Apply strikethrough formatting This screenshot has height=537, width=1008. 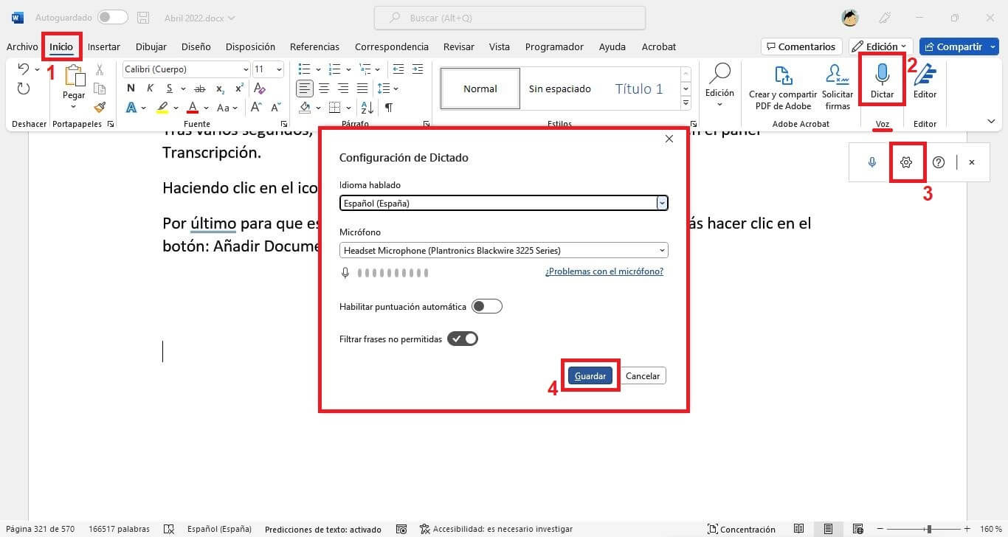coord(198,88)
